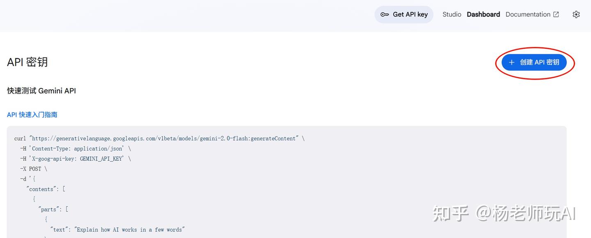Open the API 快速入门指南 link
The height and width of the screenshot is (238, 591).
(x=32, y=114)
